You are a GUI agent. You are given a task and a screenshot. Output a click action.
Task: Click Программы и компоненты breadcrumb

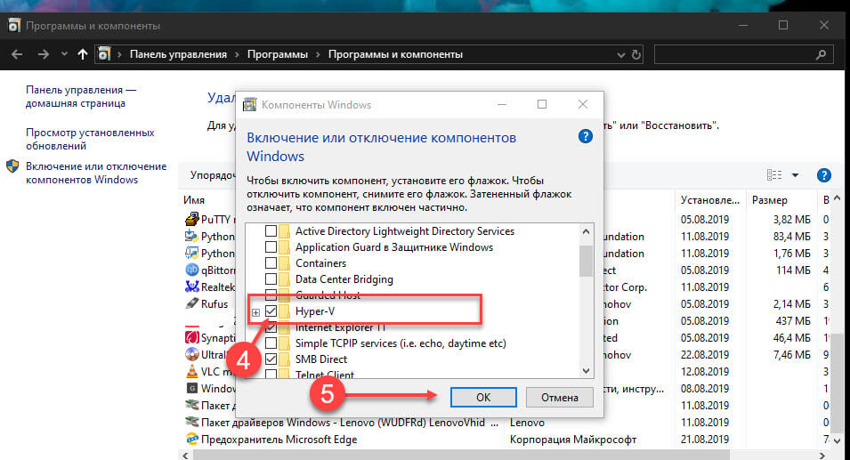(395, 54)
